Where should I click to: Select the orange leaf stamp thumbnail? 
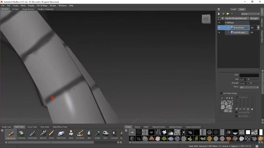pos(151,139)
